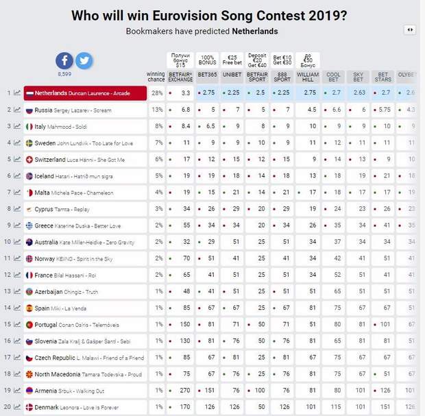The height and width of the screenshot is (416, 425).
Task: Click the Betfair Exchange bonus offer banner
Action: pyautogui.click(x=181, y=59)
